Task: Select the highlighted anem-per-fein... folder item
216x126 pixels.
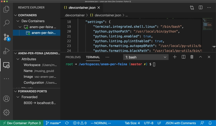Action: [x=37, y=33]
